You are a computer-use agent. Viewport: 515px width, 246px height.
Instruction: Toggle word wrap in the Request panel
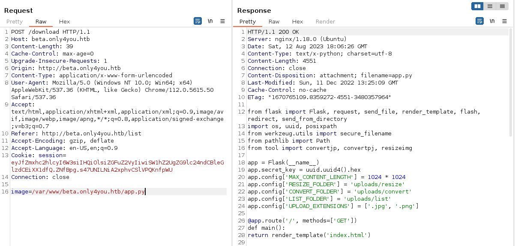tap(198, 21)
